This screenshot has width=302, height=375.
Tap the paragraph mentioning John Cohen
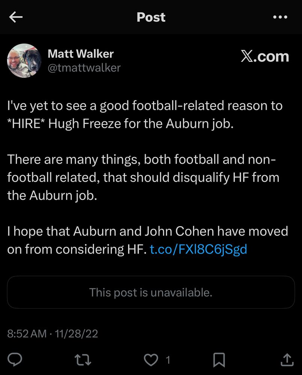pos(148,240)
